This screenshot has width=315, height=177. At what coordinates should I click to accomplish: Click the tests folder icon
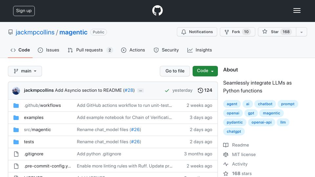[16, 142]
